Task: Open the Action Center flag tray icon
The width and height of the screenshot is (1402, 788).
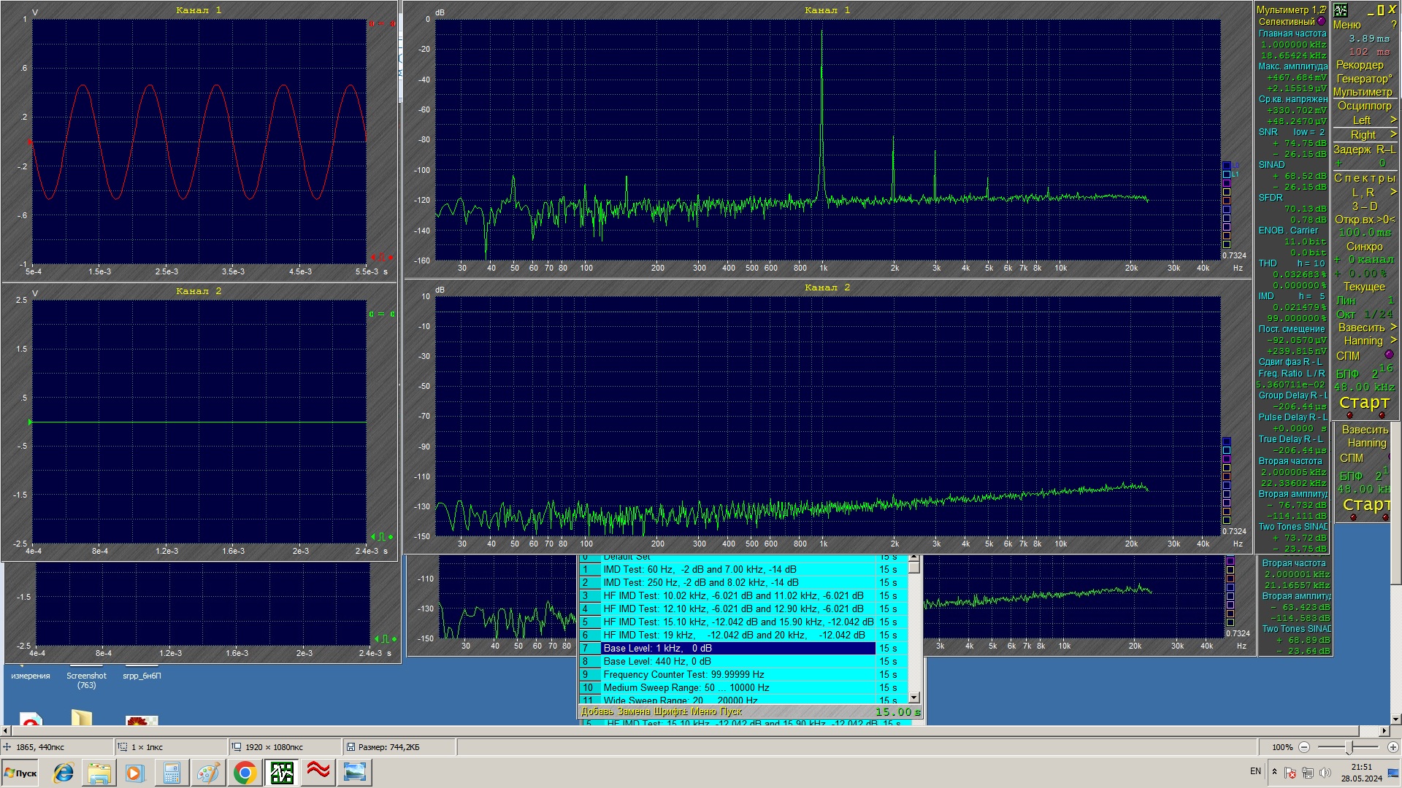Action: pos(1290,772)
